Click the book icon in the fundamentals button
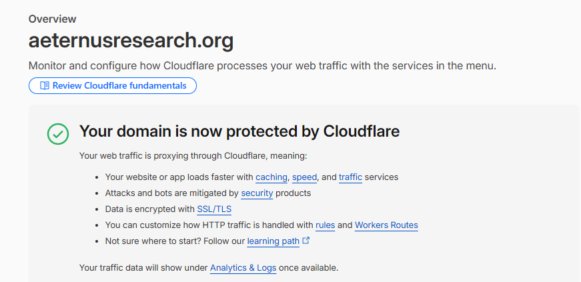581x282 pixels. 45,85
